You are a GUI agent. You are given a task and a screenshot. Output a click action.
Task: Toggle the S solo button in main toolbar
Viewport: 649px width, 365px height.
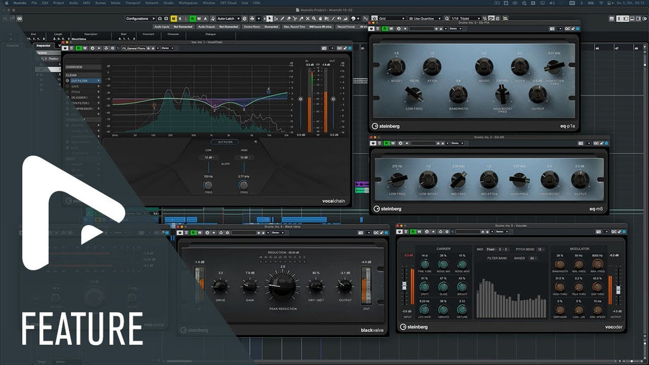click(180, 18)
